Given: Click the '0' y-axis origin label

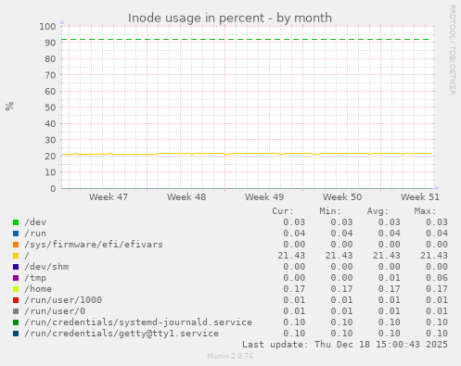Looking at the screenshot, I should pyautogui.click(x=53, y=188).
